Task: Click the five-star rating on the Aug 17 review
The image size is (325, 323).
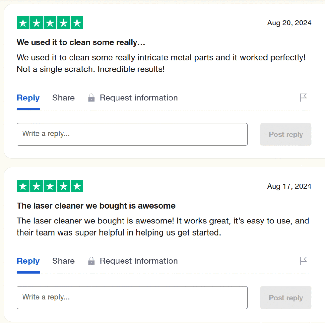Action: click(50, 186)
